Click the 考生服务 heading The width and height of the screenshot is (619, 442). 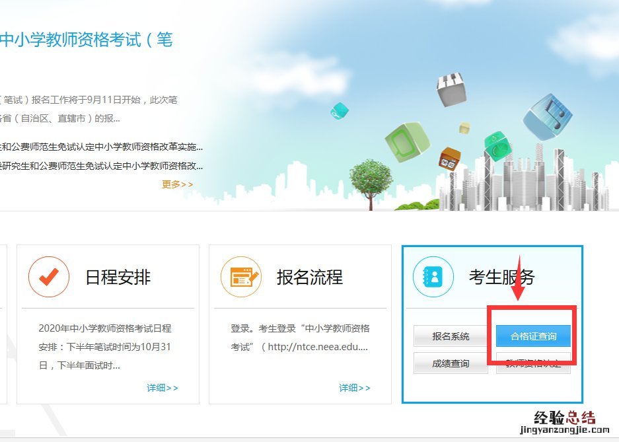502,277
